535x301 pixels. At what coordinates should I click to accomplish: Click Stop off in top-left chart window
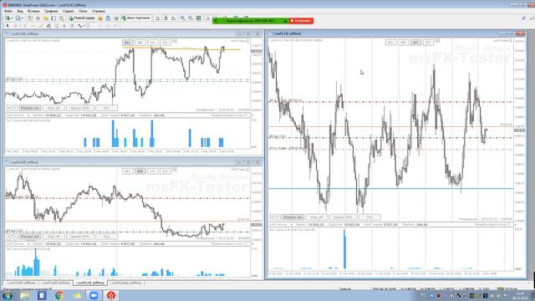click(x=53, y=108)
